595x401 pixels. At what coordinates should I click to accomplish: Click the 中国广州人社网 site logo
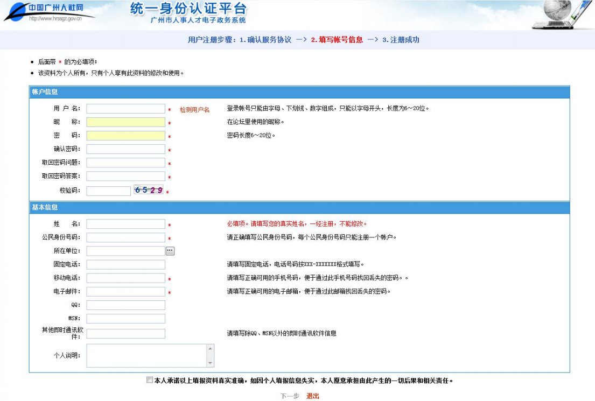[x=50, y=12]
